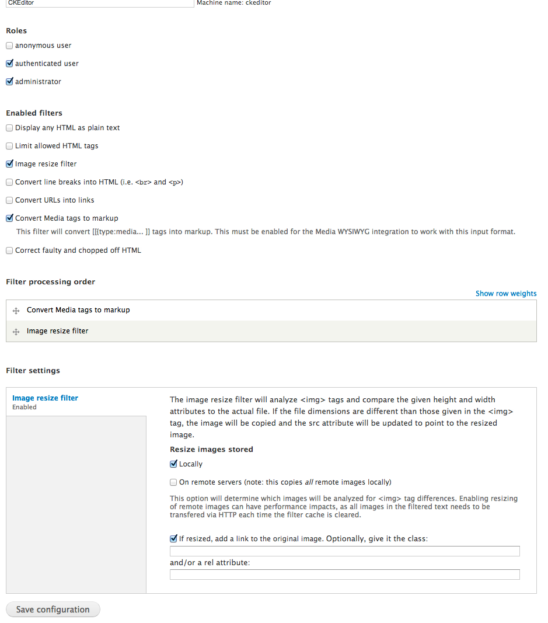Uncheck add link to original image option
Image resolution: width=548 pixels, height=623 pixels.
point(173,539)
